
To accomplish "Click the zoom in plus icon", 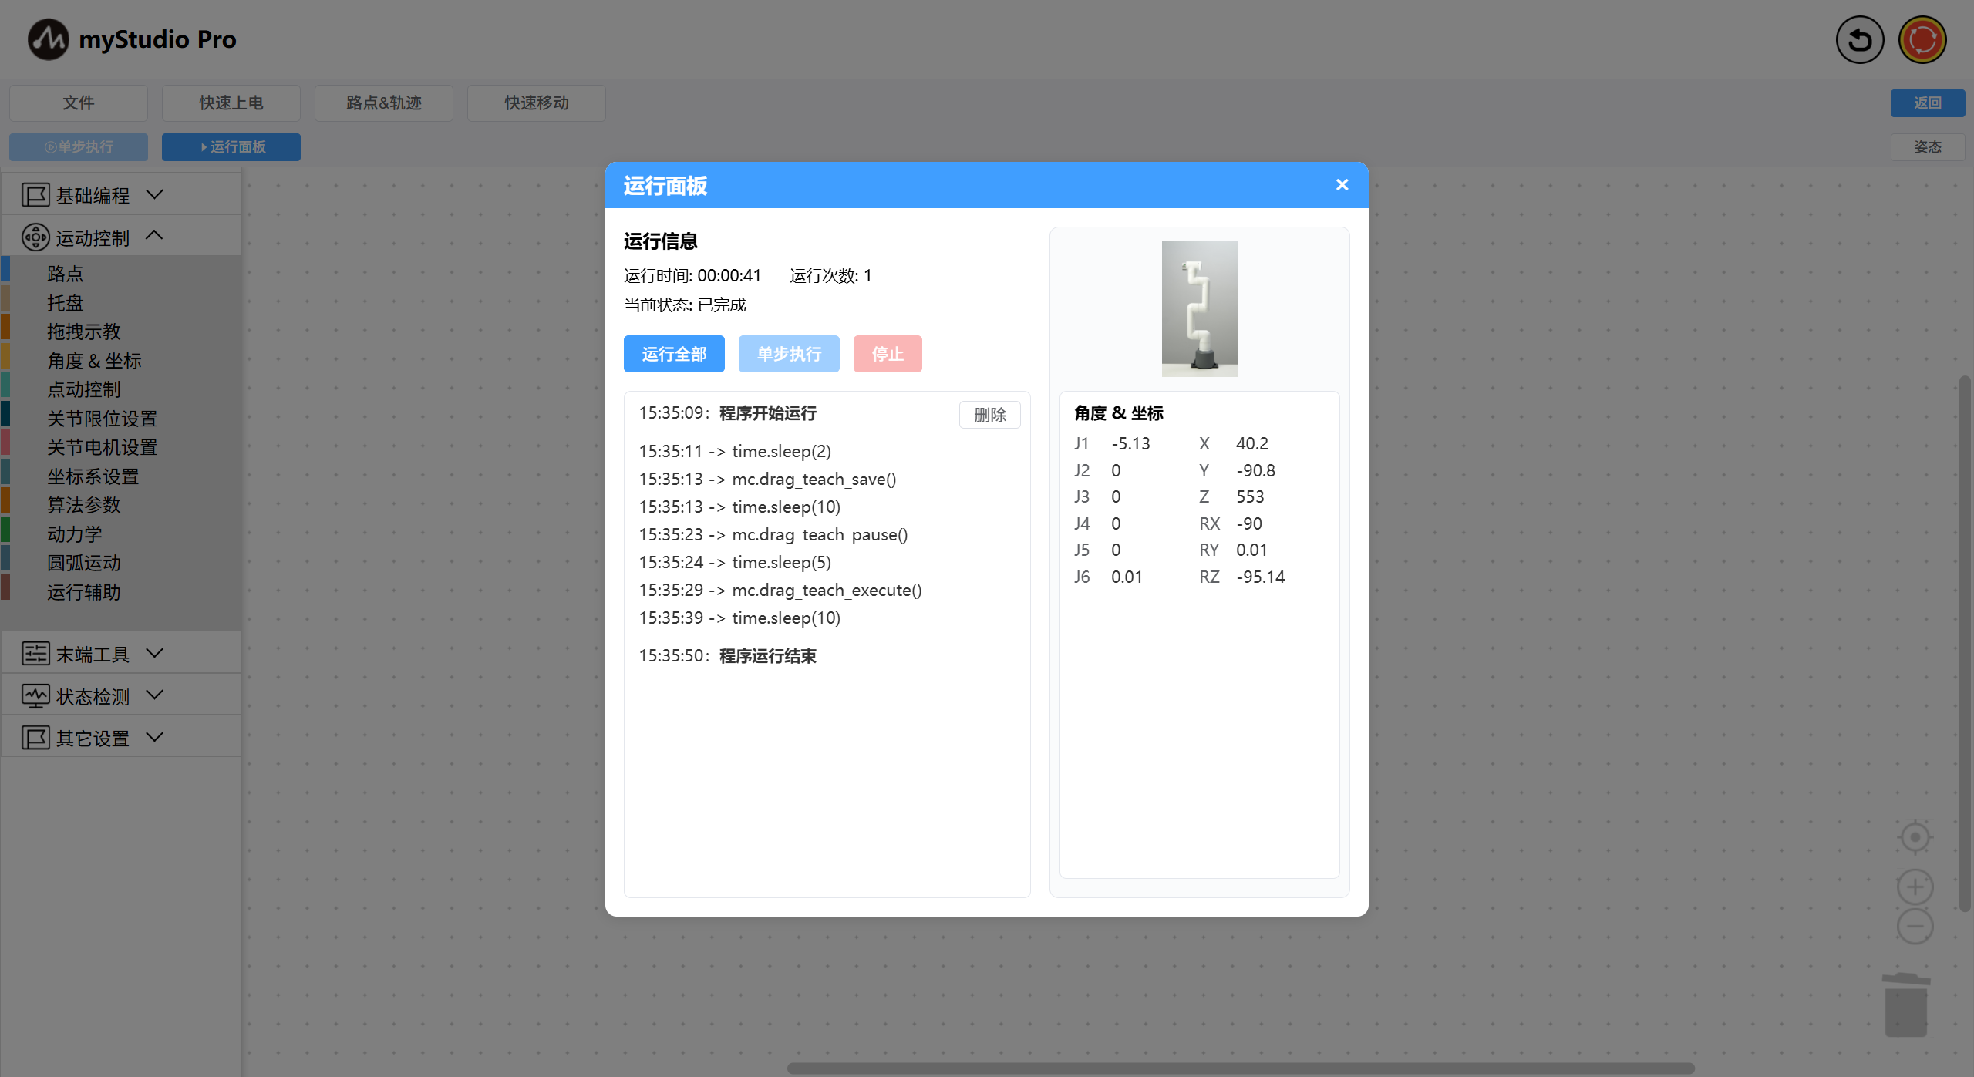I will point(1915,887).
